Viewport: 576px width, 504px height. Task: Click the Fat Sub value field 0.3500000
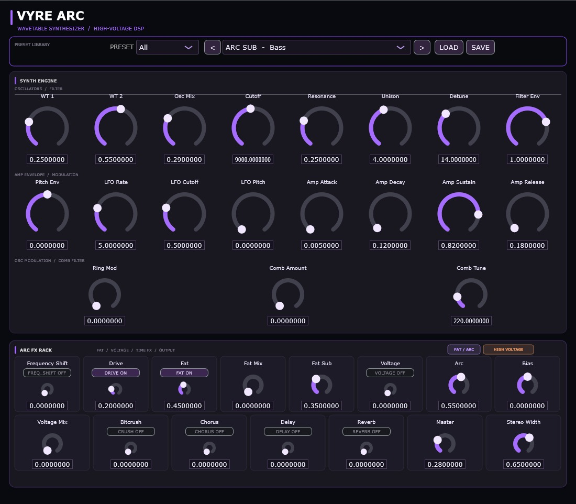(322, 406)
